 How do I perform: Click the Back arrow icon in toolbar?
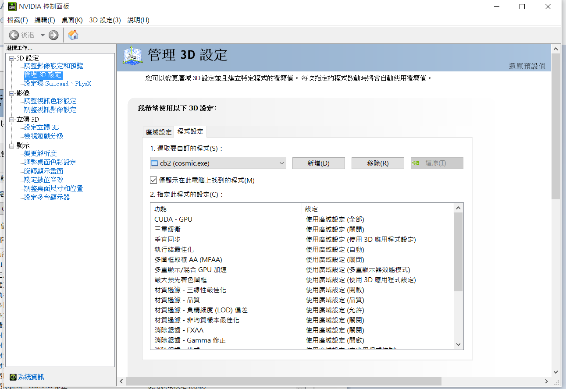pos(14,35)
